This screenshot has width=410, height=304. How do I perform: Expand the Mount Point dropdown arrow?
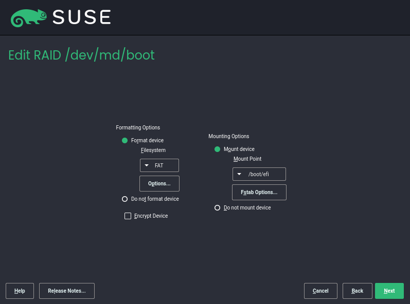pos(239,174)
